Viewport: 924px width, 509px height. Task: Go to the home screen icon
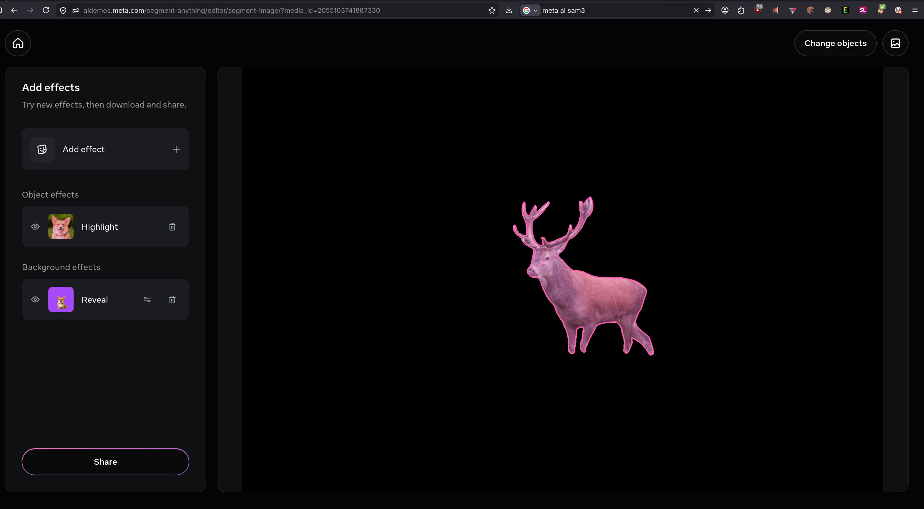click(18, 43)
